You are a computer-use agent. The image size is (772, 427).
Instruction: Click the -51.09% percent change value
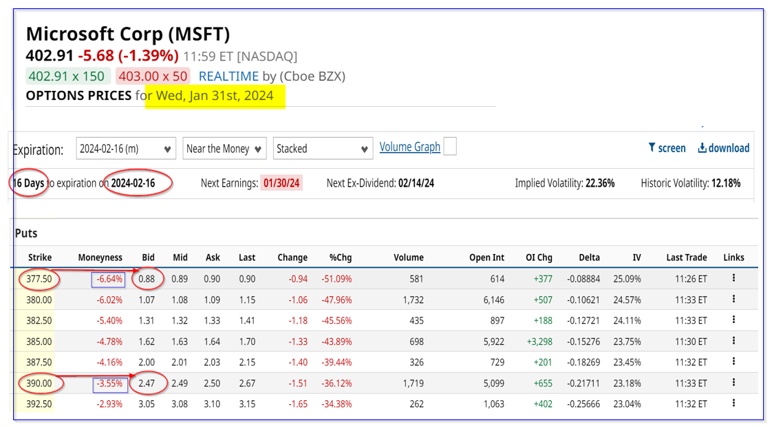(336, 279)
